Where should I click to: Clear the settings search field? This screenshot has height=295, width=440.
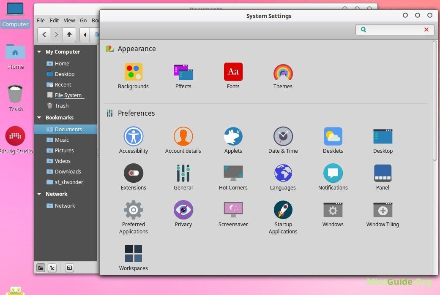pos(426,30)
